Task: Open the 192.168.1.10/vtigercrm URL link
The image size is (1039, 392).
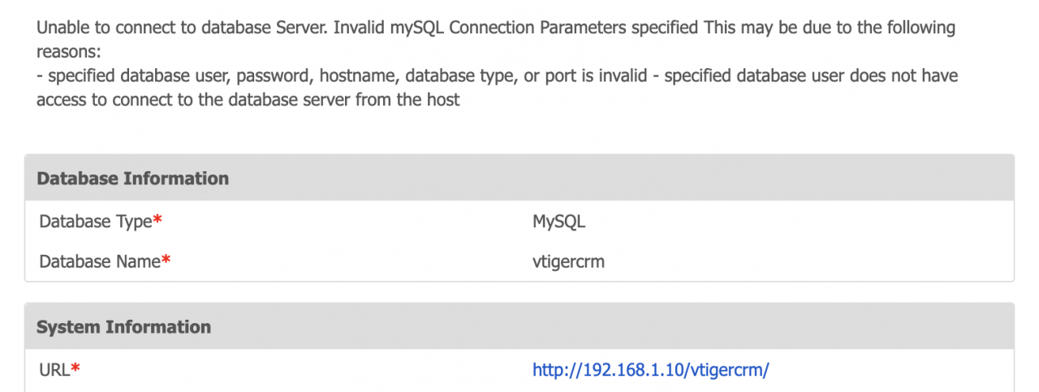Action: [650, 370]
